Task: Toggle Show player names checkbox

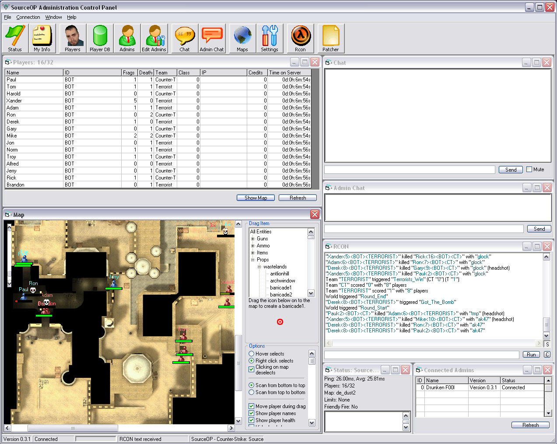Action: point(252,413)
